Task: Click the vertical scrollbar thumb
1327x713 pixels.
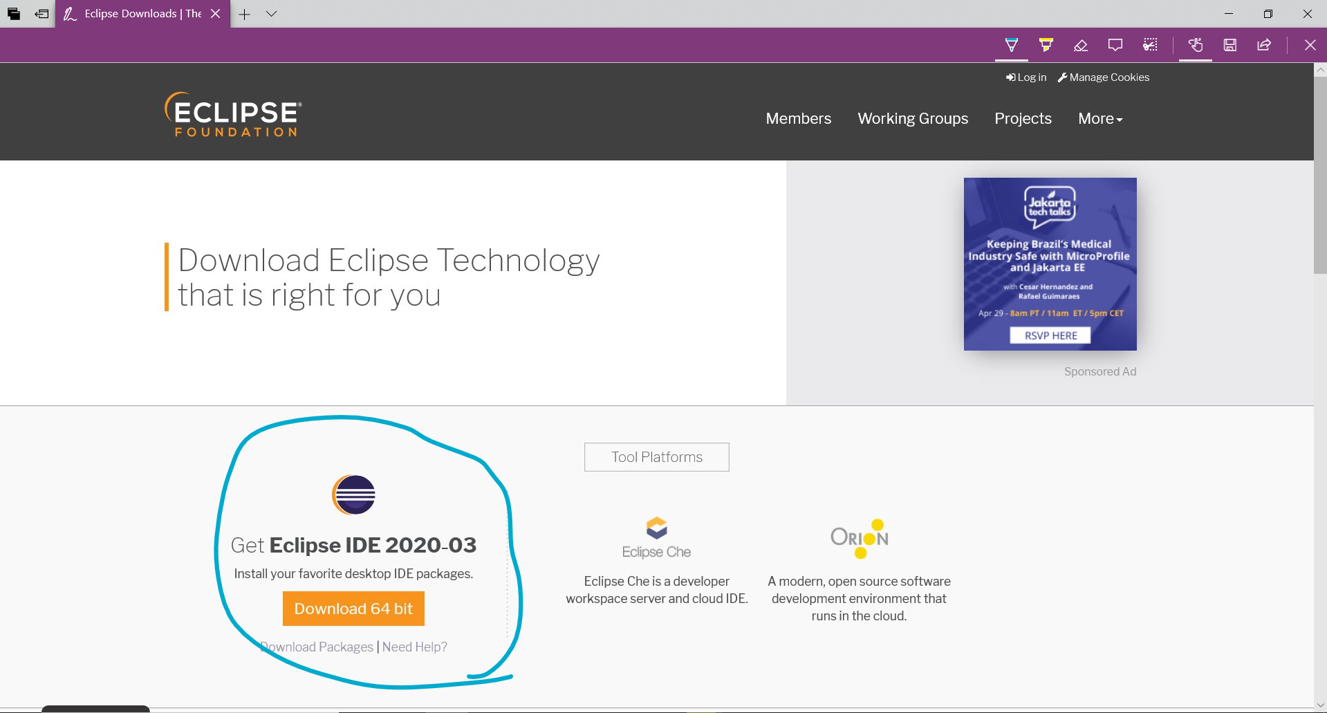Action: click(x=1320, y=176)
